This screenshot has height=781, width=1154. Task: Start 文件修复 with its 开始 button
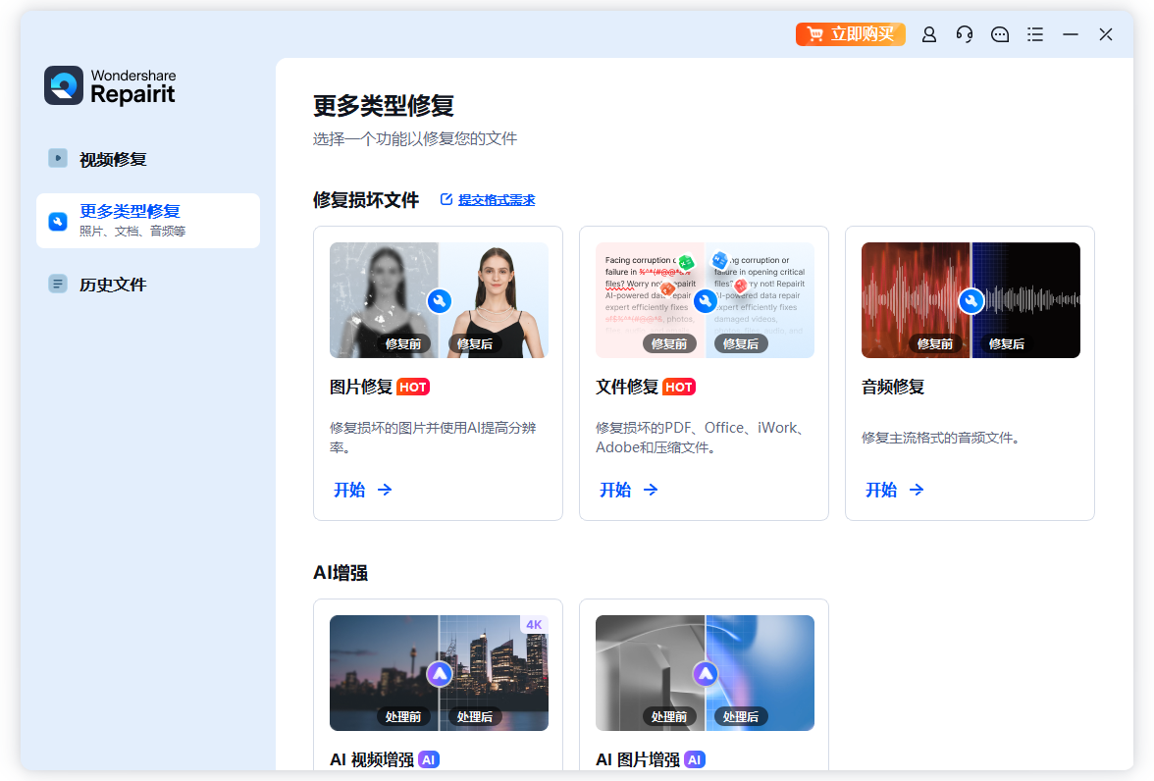click(629, 490)
